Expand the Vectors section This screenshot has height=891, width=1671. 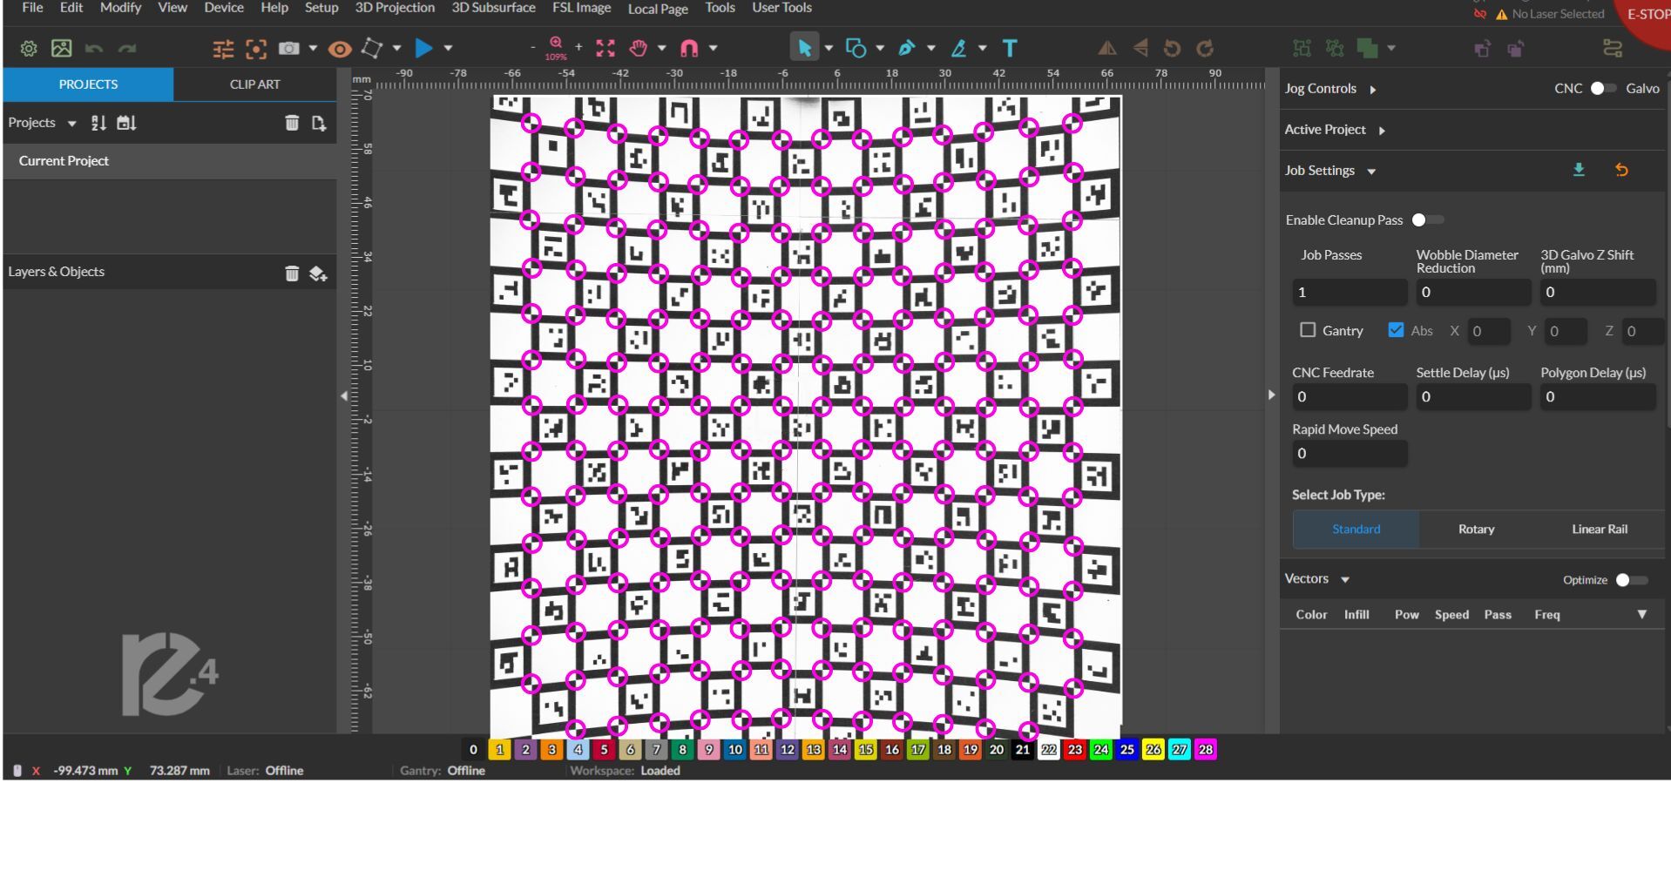tap(1343, 578)
